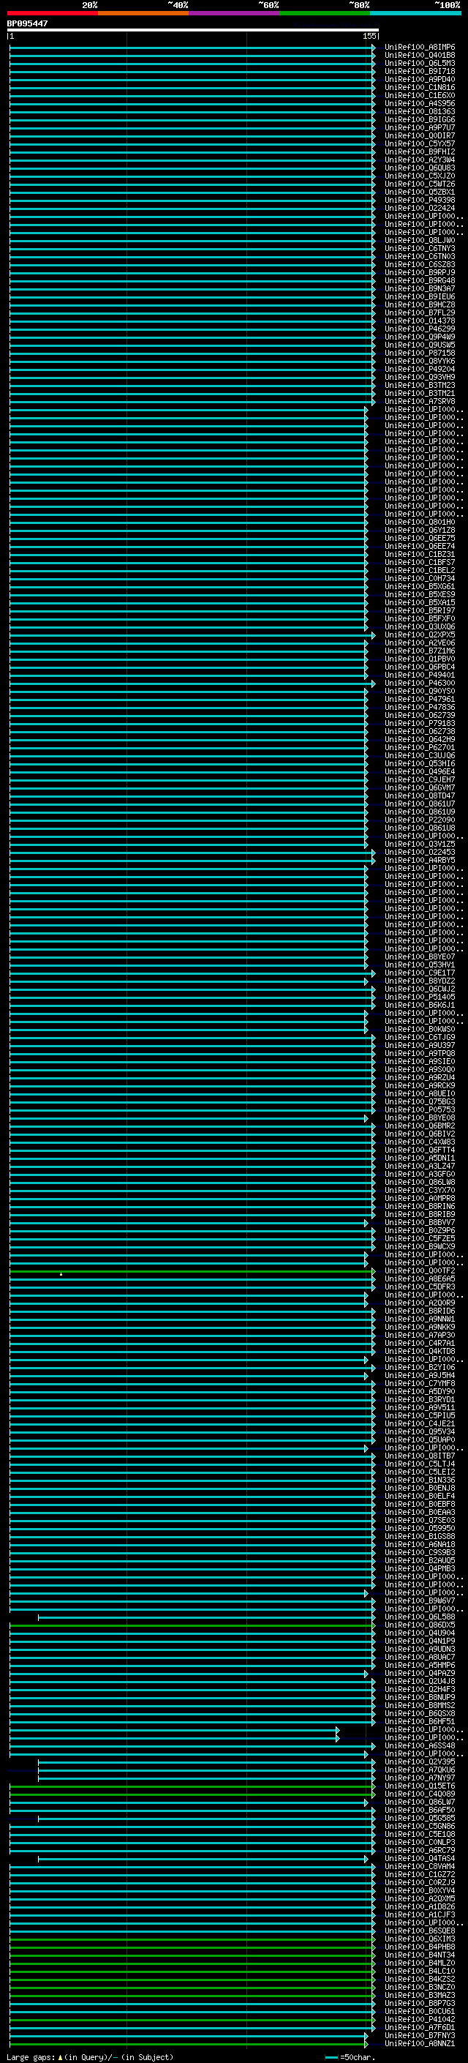Image resolution: width=468 pixels, height=2063 pixels.
Task: Click the green ~80% identity legend segment
Action: click(325, 13)
